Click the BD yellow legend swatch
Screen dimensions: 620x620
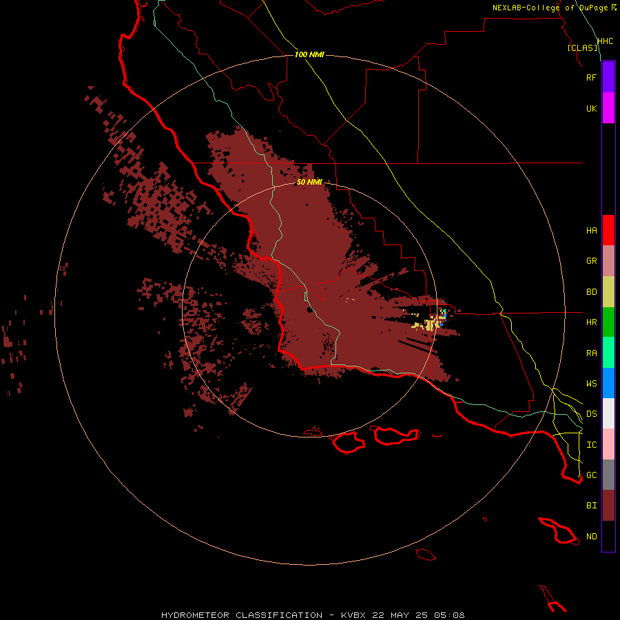608,291
